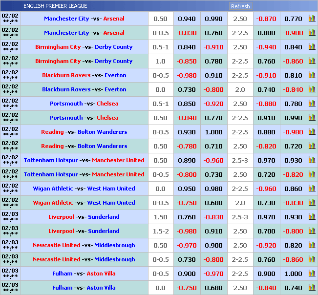Image resolution: width=318 pixels, height=295 pixels.
Task: Open chart icon for Wigan Athletic-West Ham 0.0 handicap row
Action: (x=312, y=189)
